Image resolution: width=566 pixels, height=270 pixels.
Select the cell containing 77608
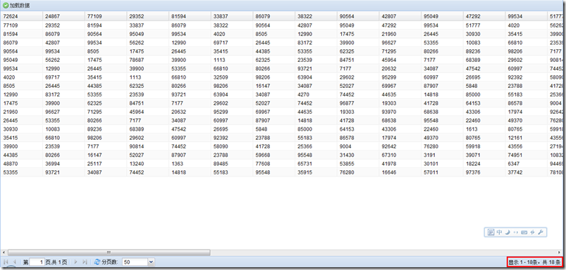pos(274,164)
